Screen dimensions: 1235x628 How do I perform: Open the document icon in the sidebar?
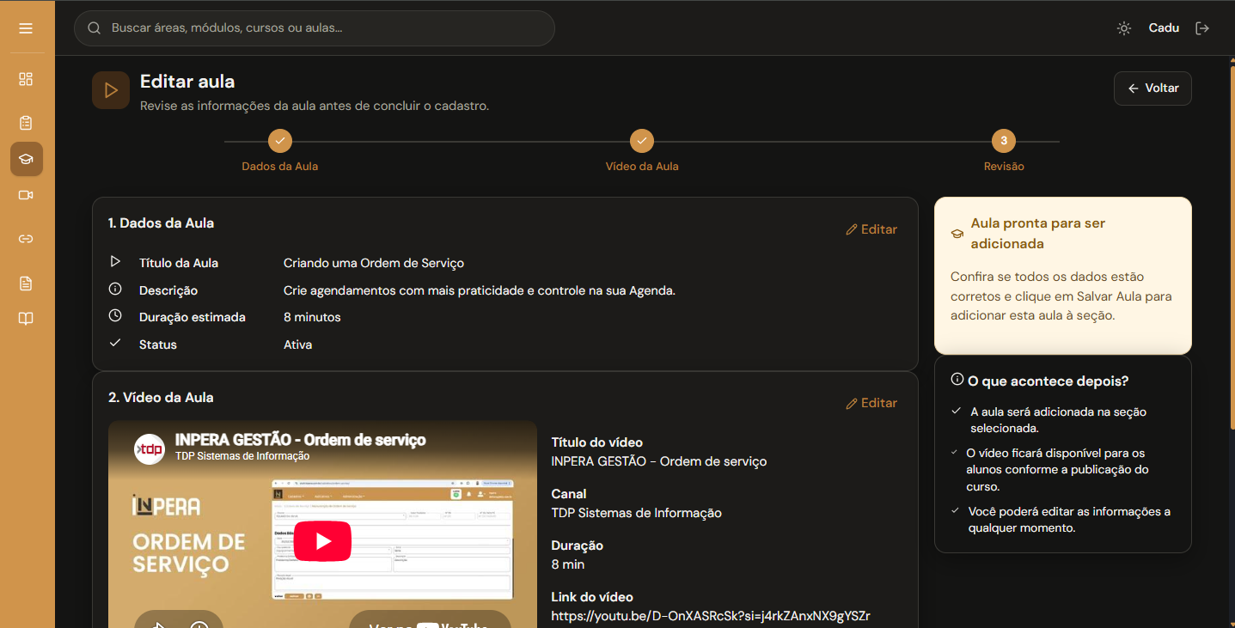[26, 284]
